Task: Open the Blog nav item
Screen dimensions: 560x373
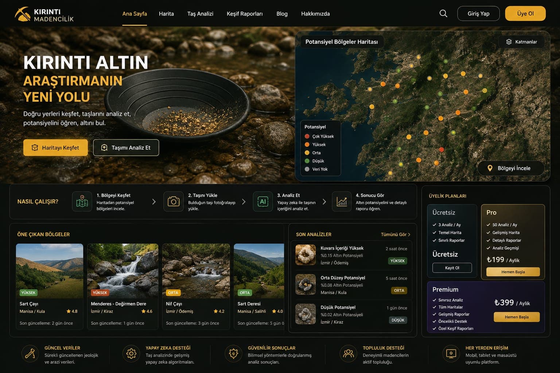Action: click(282, 14)
